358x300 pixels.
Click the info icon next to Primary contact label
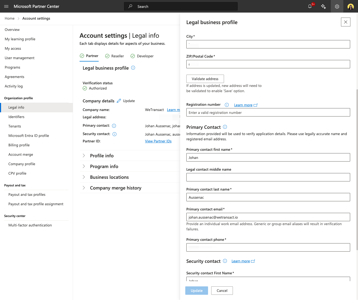[x=114, y=126]
